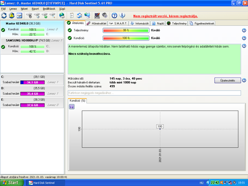Image resolution: width=248 pixels, height=186 pixels.
Task: Switch to the Figyelmeztetések tab
Action: tap(202, 23)
